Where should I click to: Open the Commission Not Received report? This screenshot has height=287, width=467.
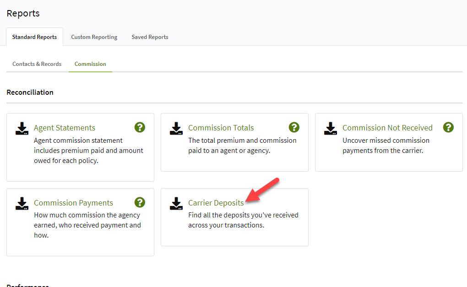coord(387,127)
